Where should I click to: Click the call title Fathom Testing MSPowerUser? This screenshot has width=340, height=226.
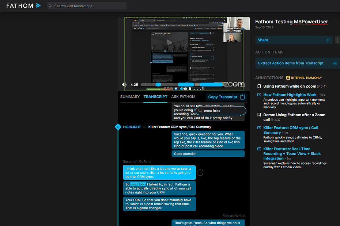pos(291,22)
